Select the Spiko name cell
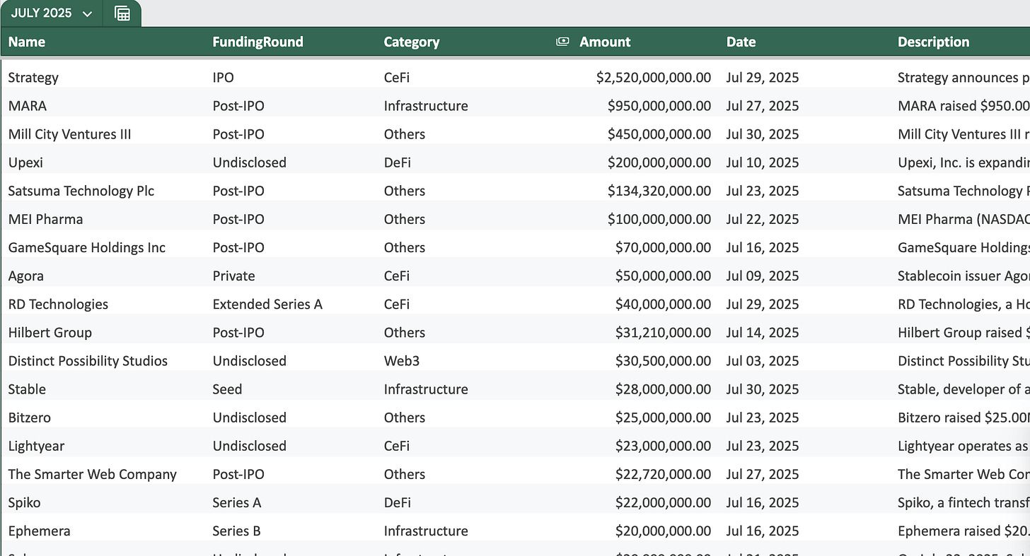Image resolution: width=1030 pixels, height=556 pixels. click(x=24, y=502)
